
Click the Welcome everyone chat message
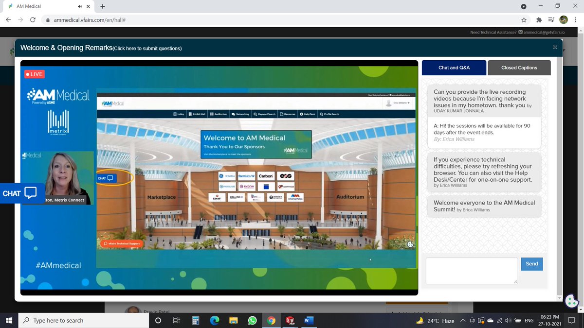[x=484, y=206]
